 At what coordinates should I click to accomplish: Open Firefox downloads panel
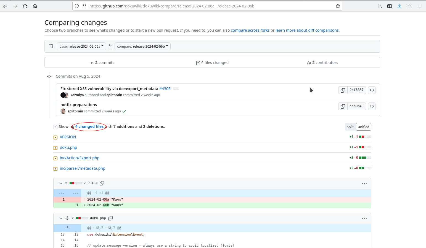coord(399,6)
